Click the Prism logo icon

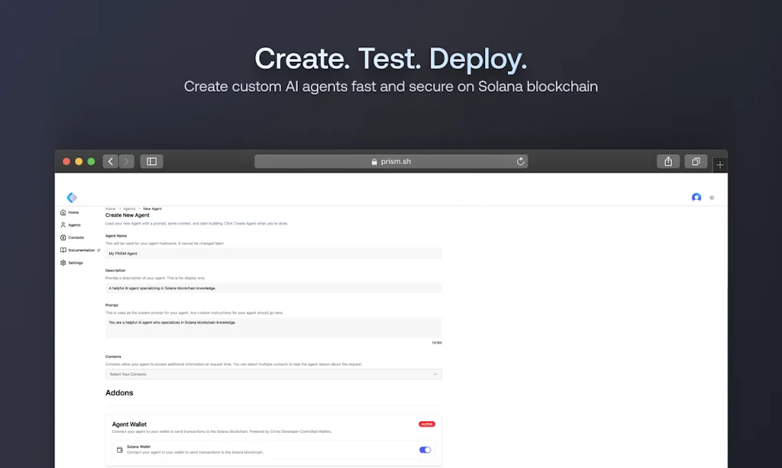click(72, 197)
